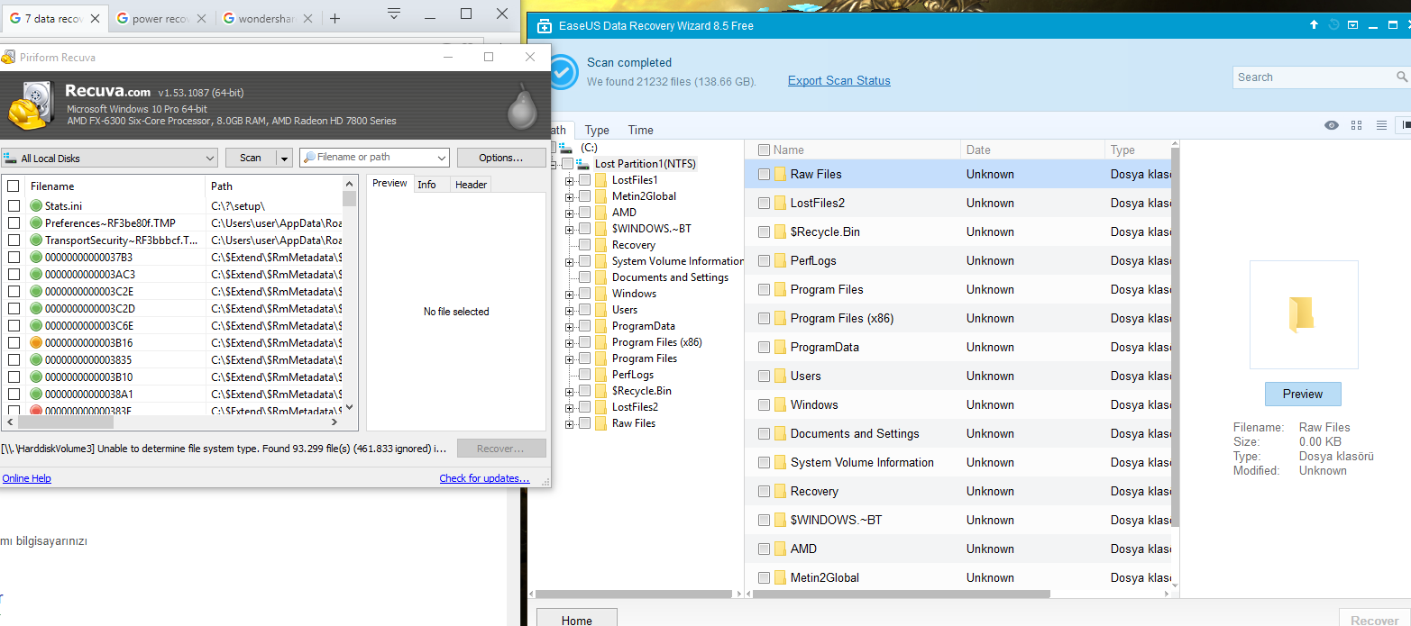Open a new Chrome tab with plus icon
1411x626 pixels.
pyautogui.click(x=334, y=18)
